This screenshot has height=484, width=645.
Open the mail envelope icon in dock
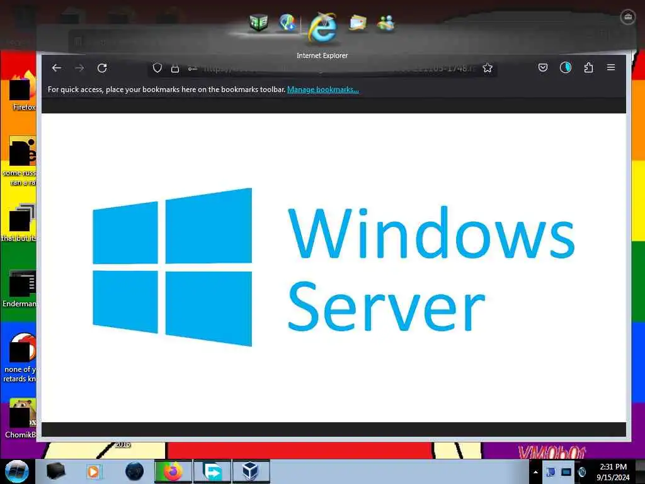point(358,23)
